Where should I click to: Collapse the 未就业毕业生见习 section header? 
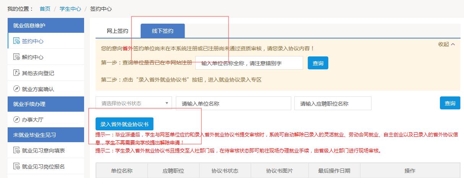pos(46,135)
